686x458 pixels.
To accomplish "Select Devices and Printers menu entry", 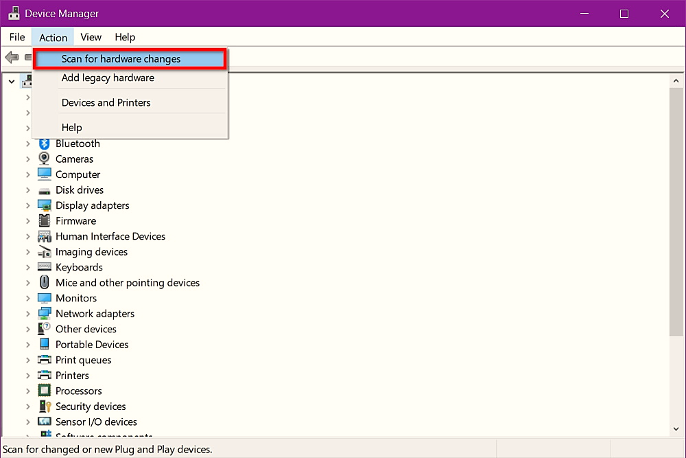I will [130, 102].
